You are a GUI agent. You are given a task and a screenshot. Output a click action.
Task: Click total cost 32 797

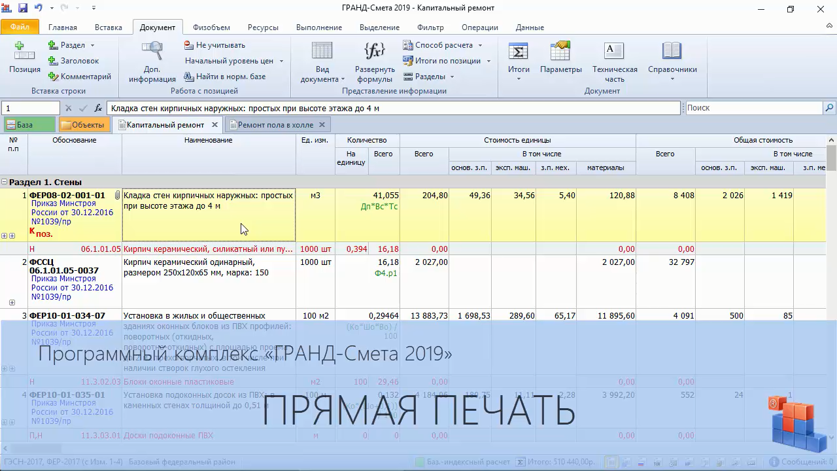point(681,262)
